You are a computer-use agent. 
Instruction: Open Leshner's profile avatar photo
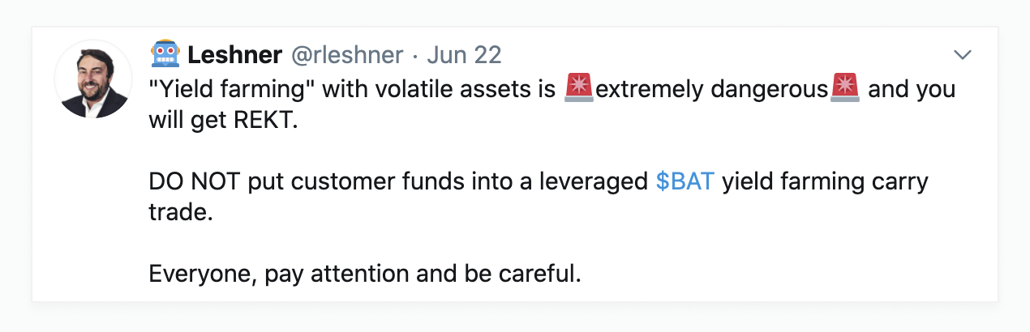[92, 79]
